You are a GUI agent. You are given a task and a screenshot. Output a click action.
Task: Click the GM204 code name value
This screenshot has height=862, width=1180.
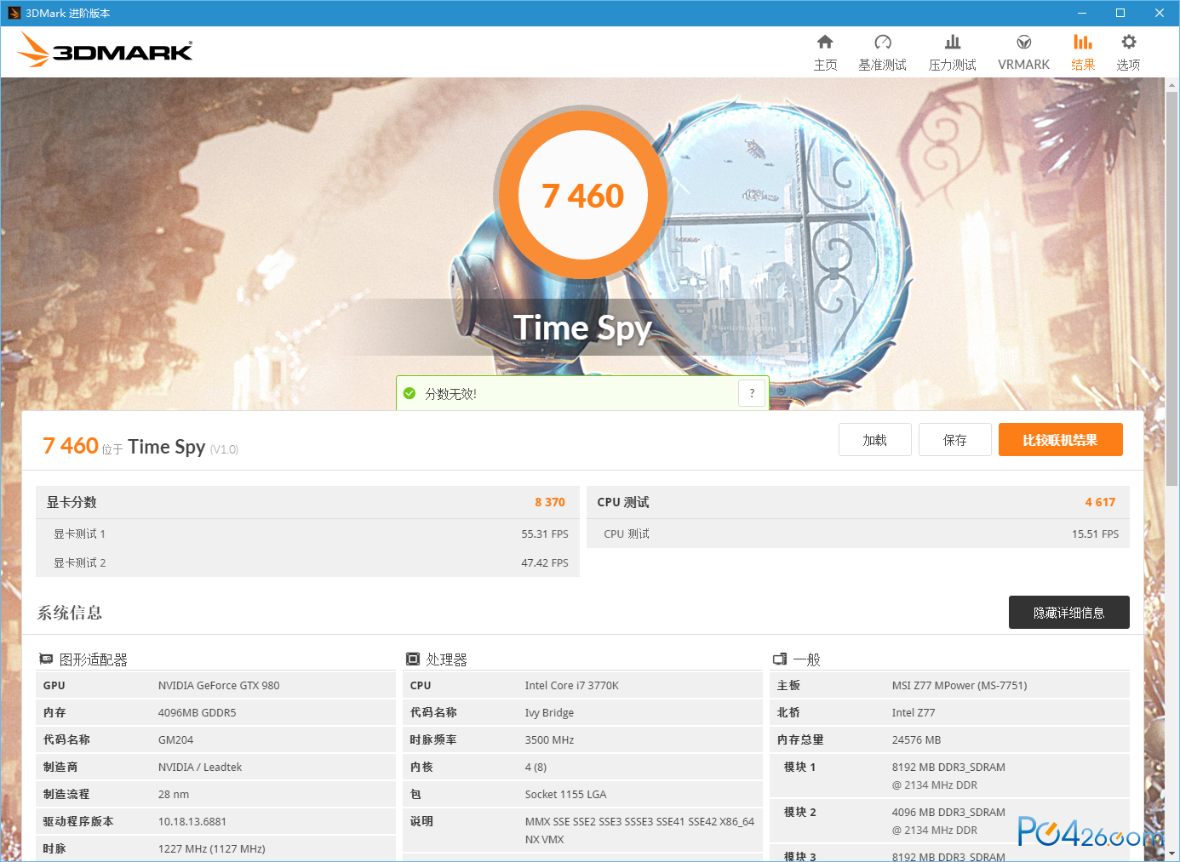176,739
